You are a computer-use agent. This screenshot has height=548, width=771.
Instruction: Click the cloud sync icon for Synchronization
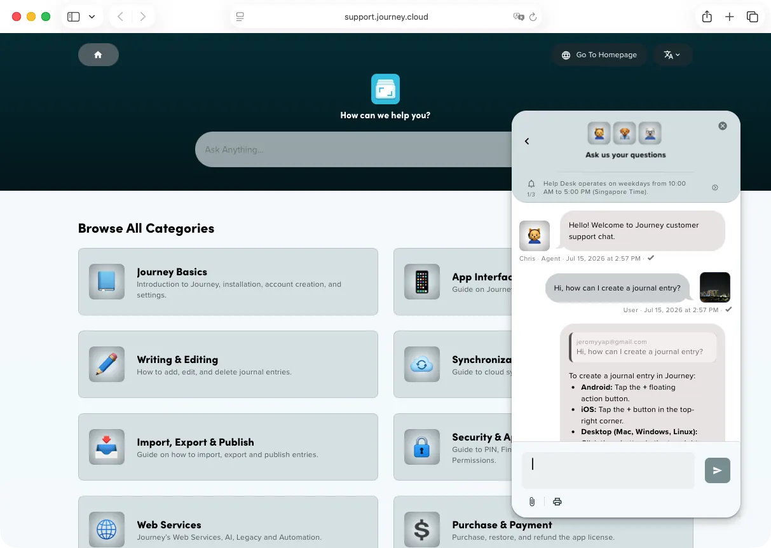pos(422,364)
